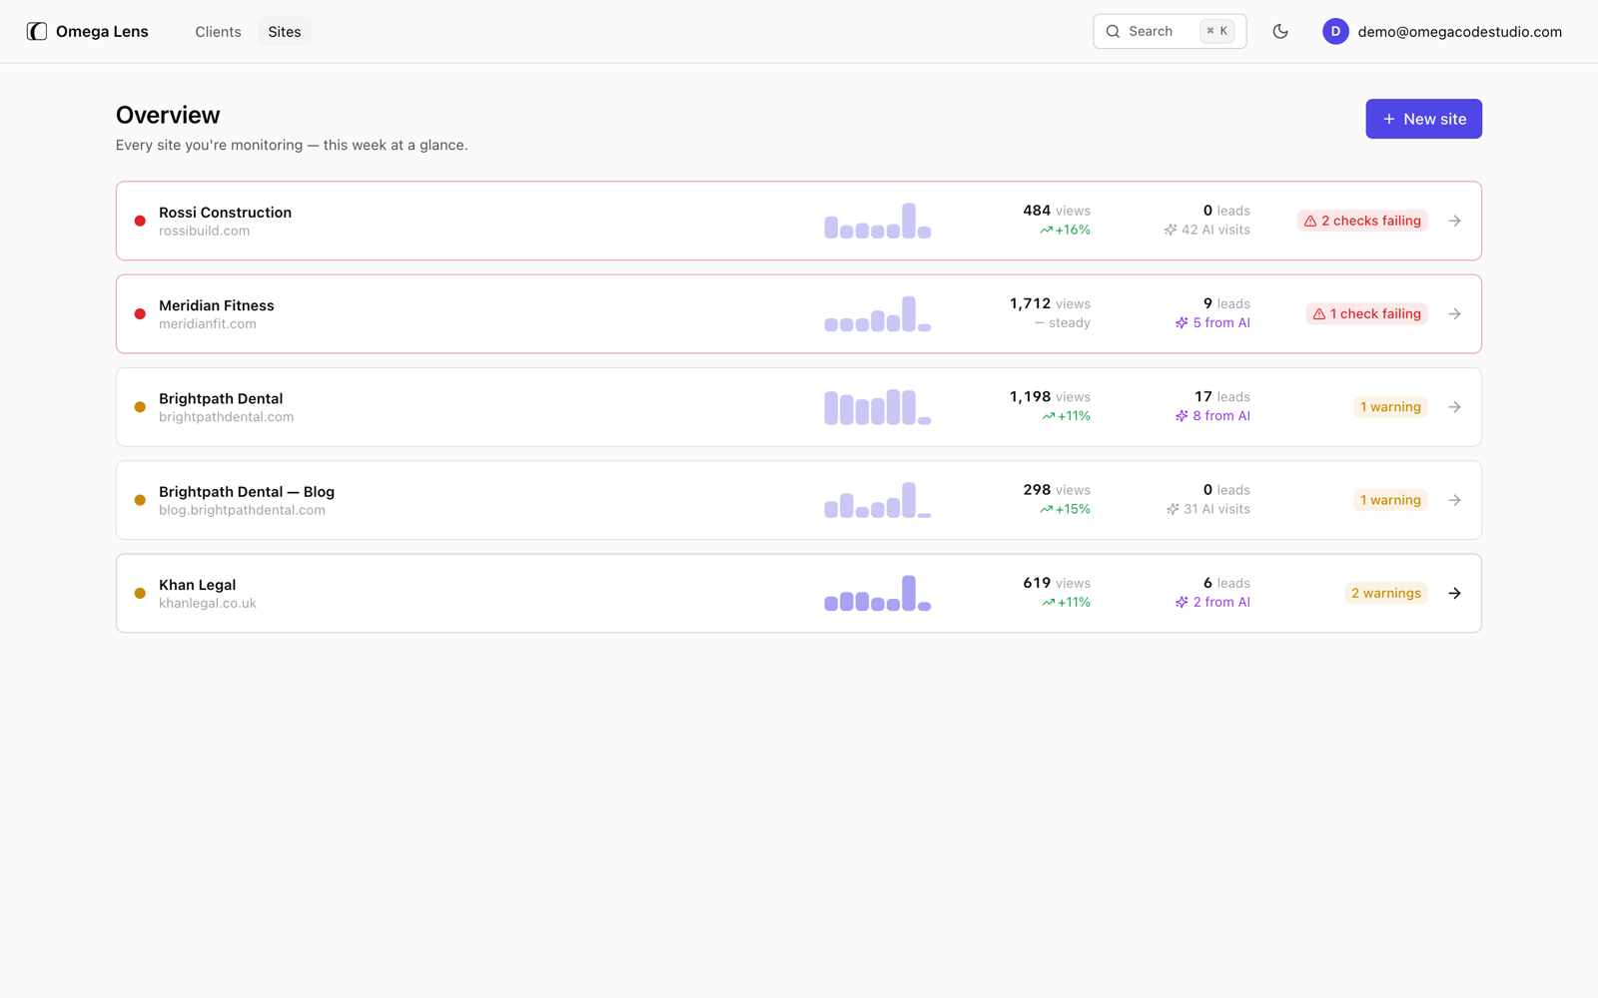Screen dimensions: 1598x998
Task: Click the Meridian Fitness weekly bar chart
Action: pos(877,313)
